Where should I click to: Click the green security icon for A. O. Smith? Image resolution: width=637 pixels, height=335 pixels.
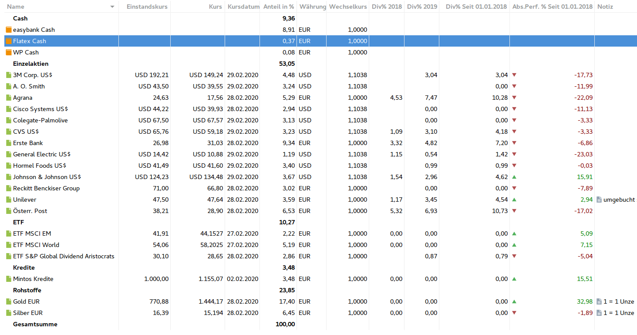9,86
